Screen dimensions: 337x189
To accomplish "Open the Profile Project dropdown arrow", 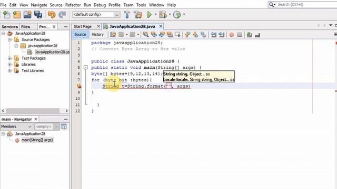I will [184, 15].
